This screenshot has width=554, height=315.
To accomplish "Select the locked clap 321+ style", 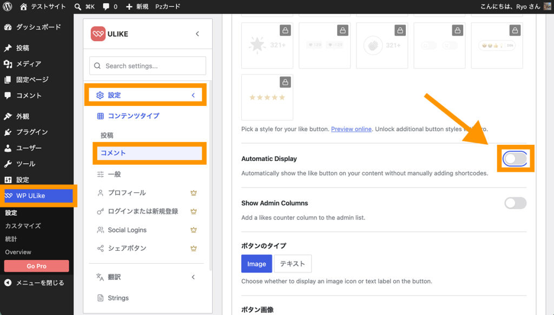I will coord(382,45).
